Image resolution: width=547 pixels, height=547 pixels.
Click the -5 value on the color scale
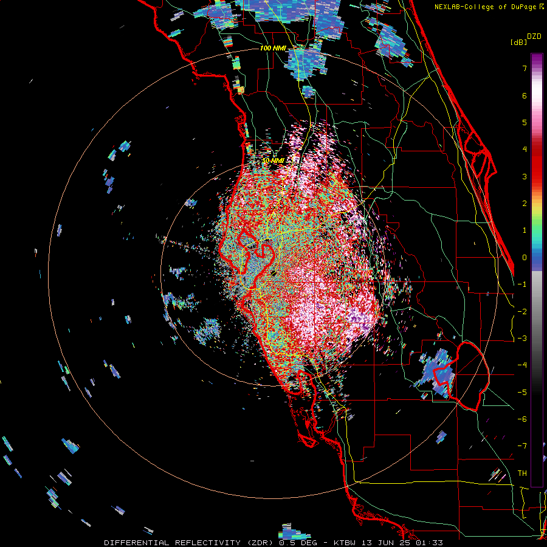click(522, 392)
